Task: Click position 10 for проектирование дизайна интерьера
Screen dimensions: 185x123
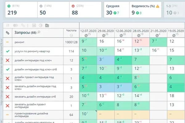Action: [x=88, y=115]
